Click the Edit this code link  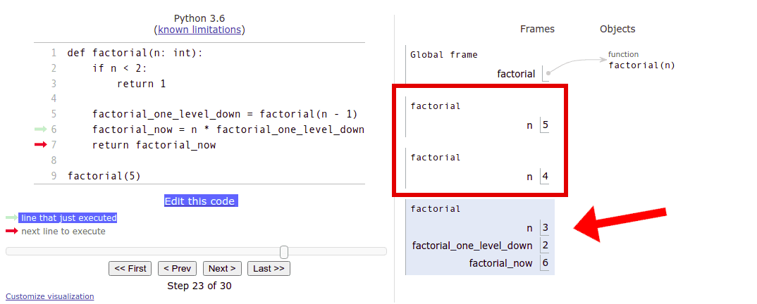tap(199, 201)
